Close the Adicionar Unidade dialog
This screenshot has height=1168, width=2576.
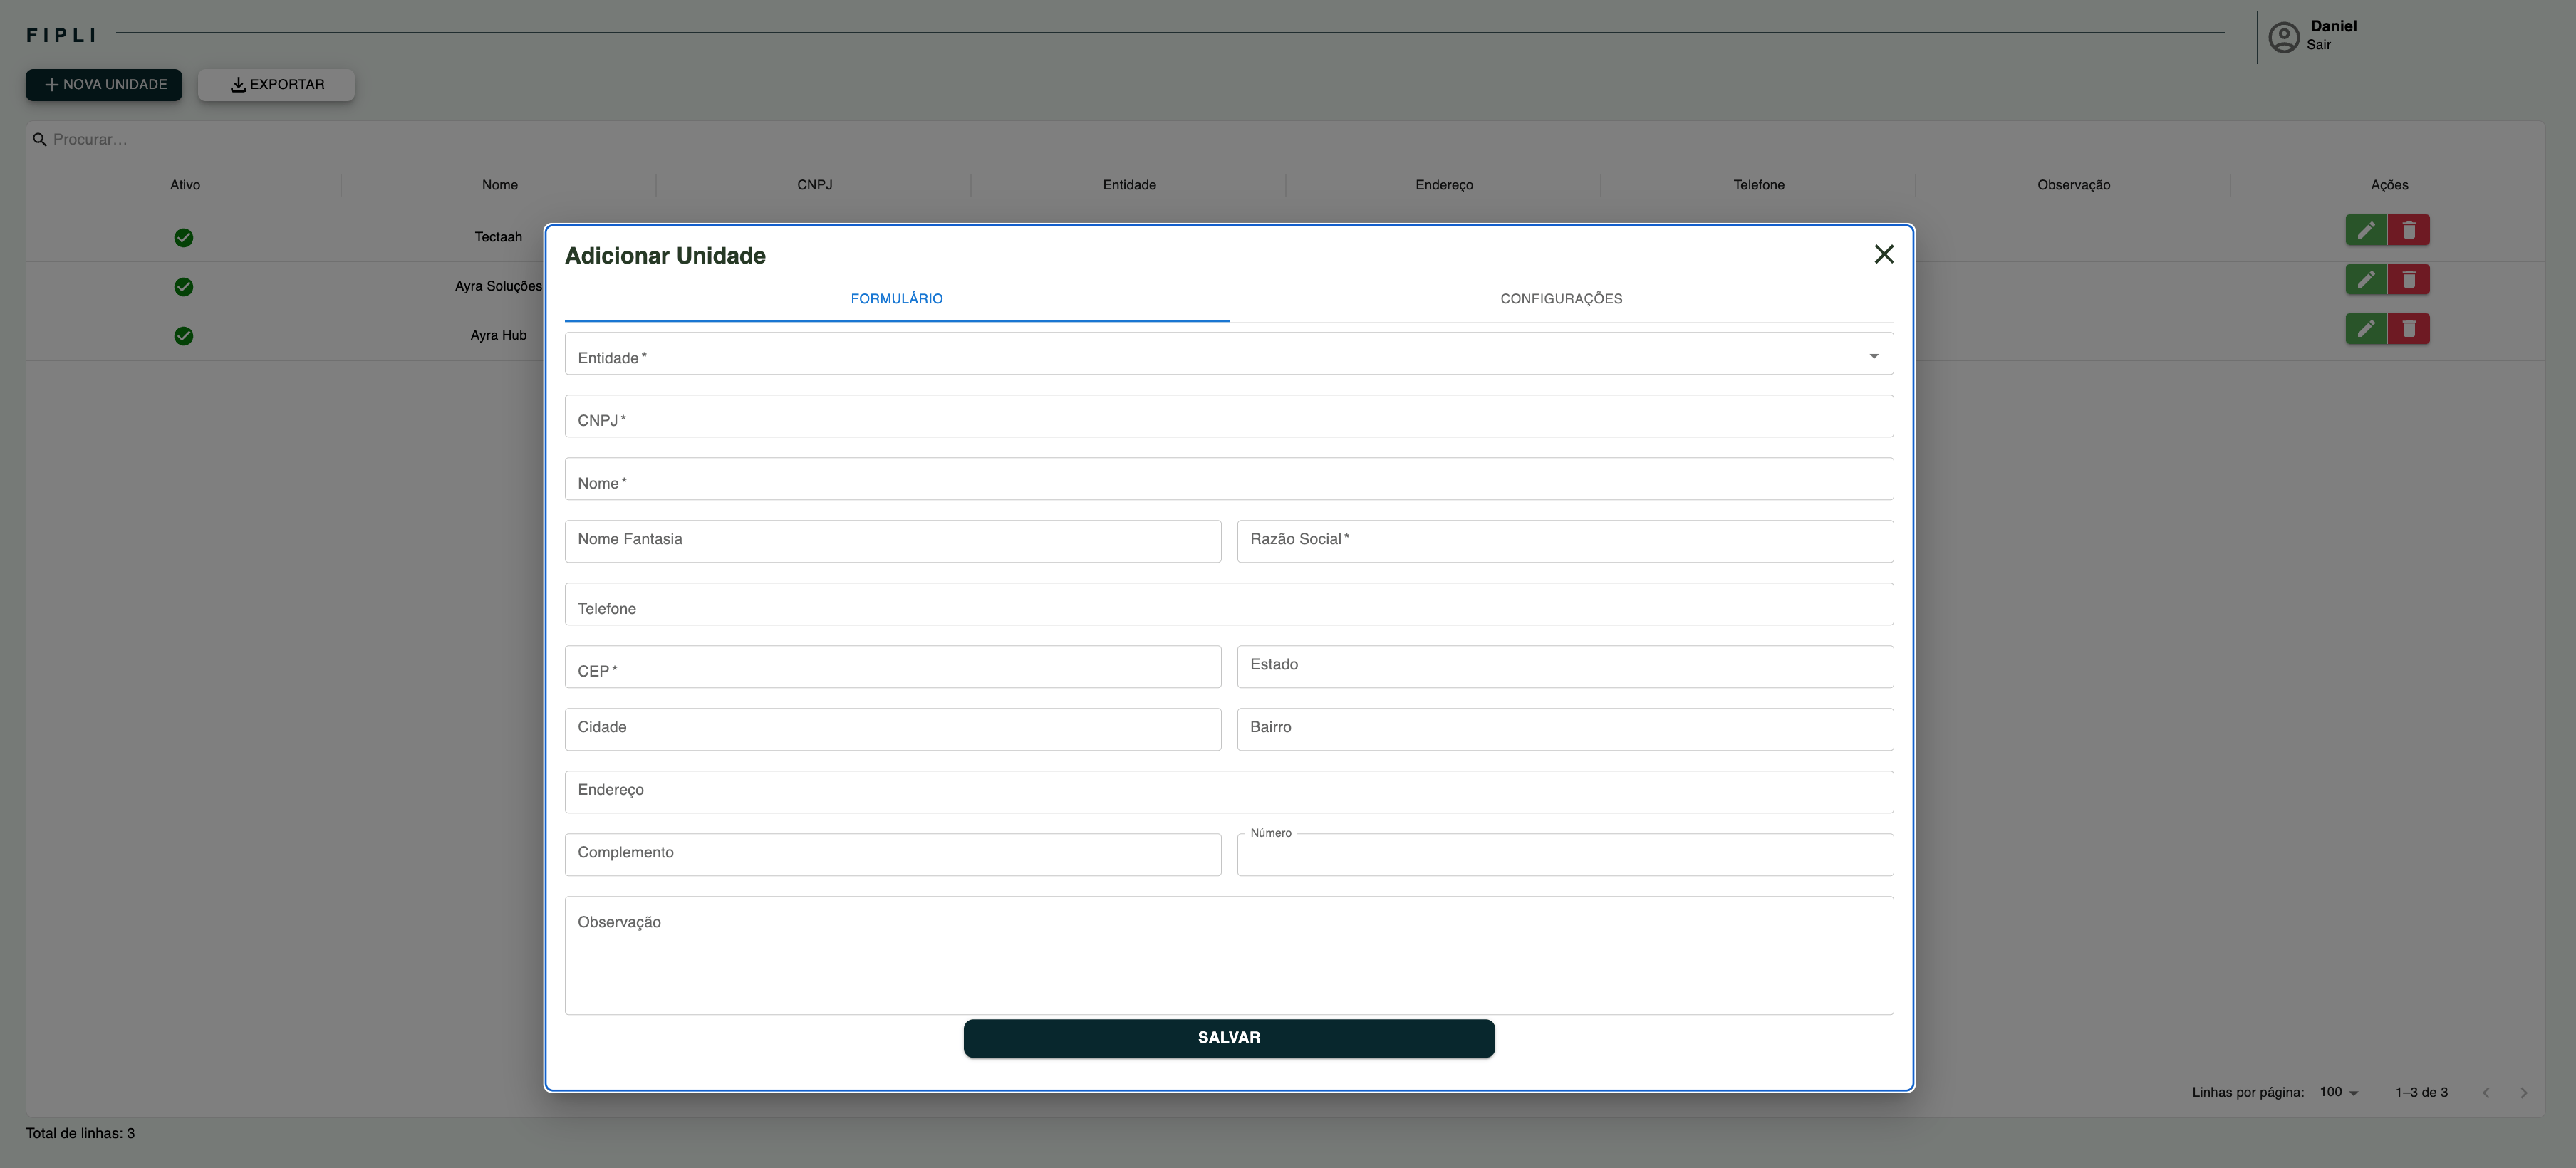(1883, 255)
